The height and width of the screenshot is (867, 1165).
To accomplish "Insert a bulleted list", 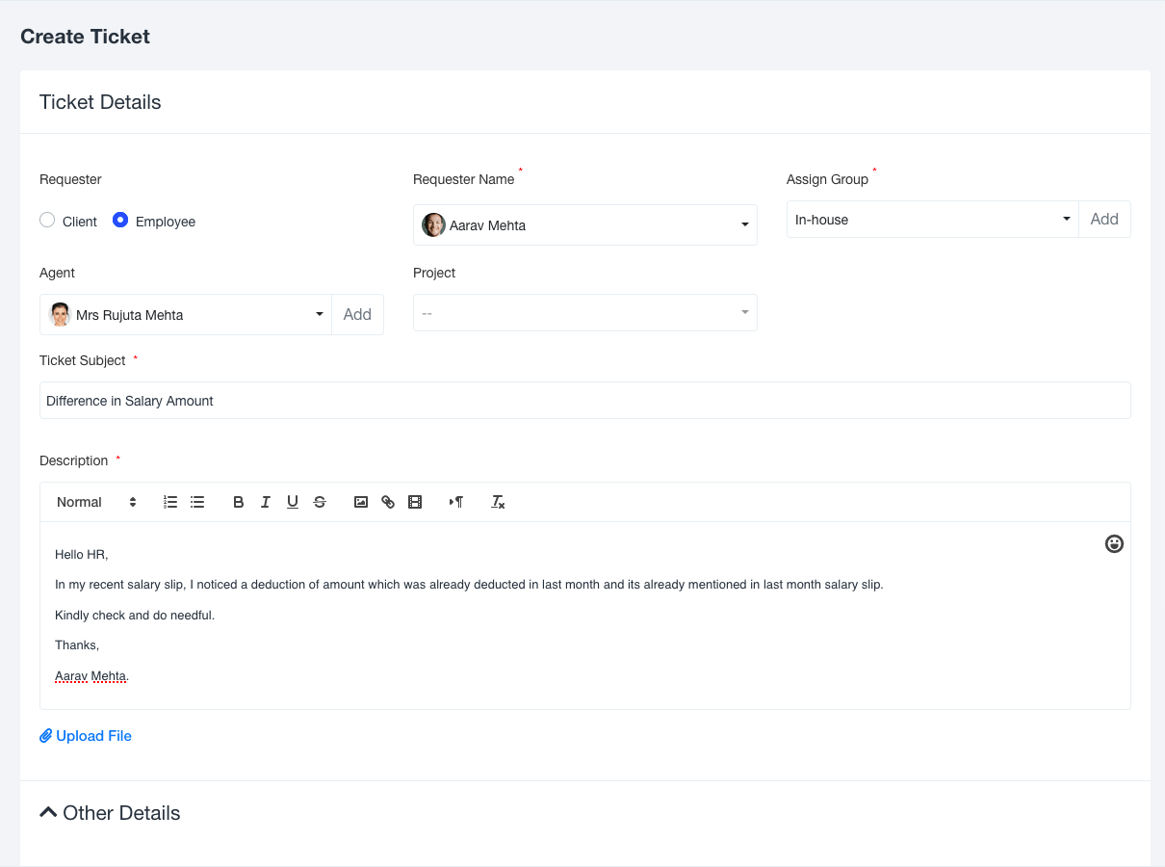I will point(197,502).
